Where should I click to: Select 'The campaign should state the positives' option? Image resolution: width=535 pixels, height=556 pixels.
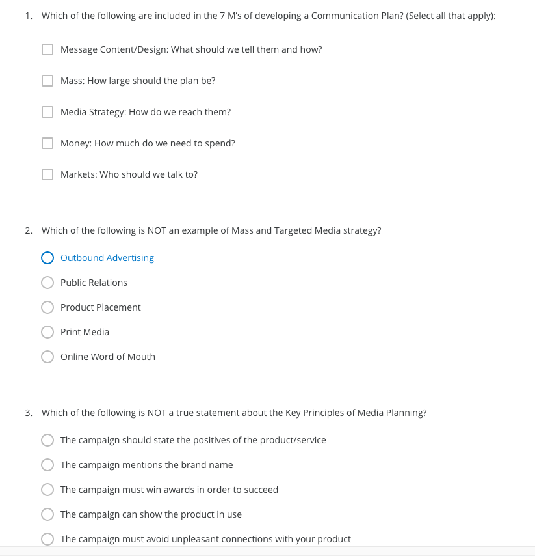(x=47, y=440)
